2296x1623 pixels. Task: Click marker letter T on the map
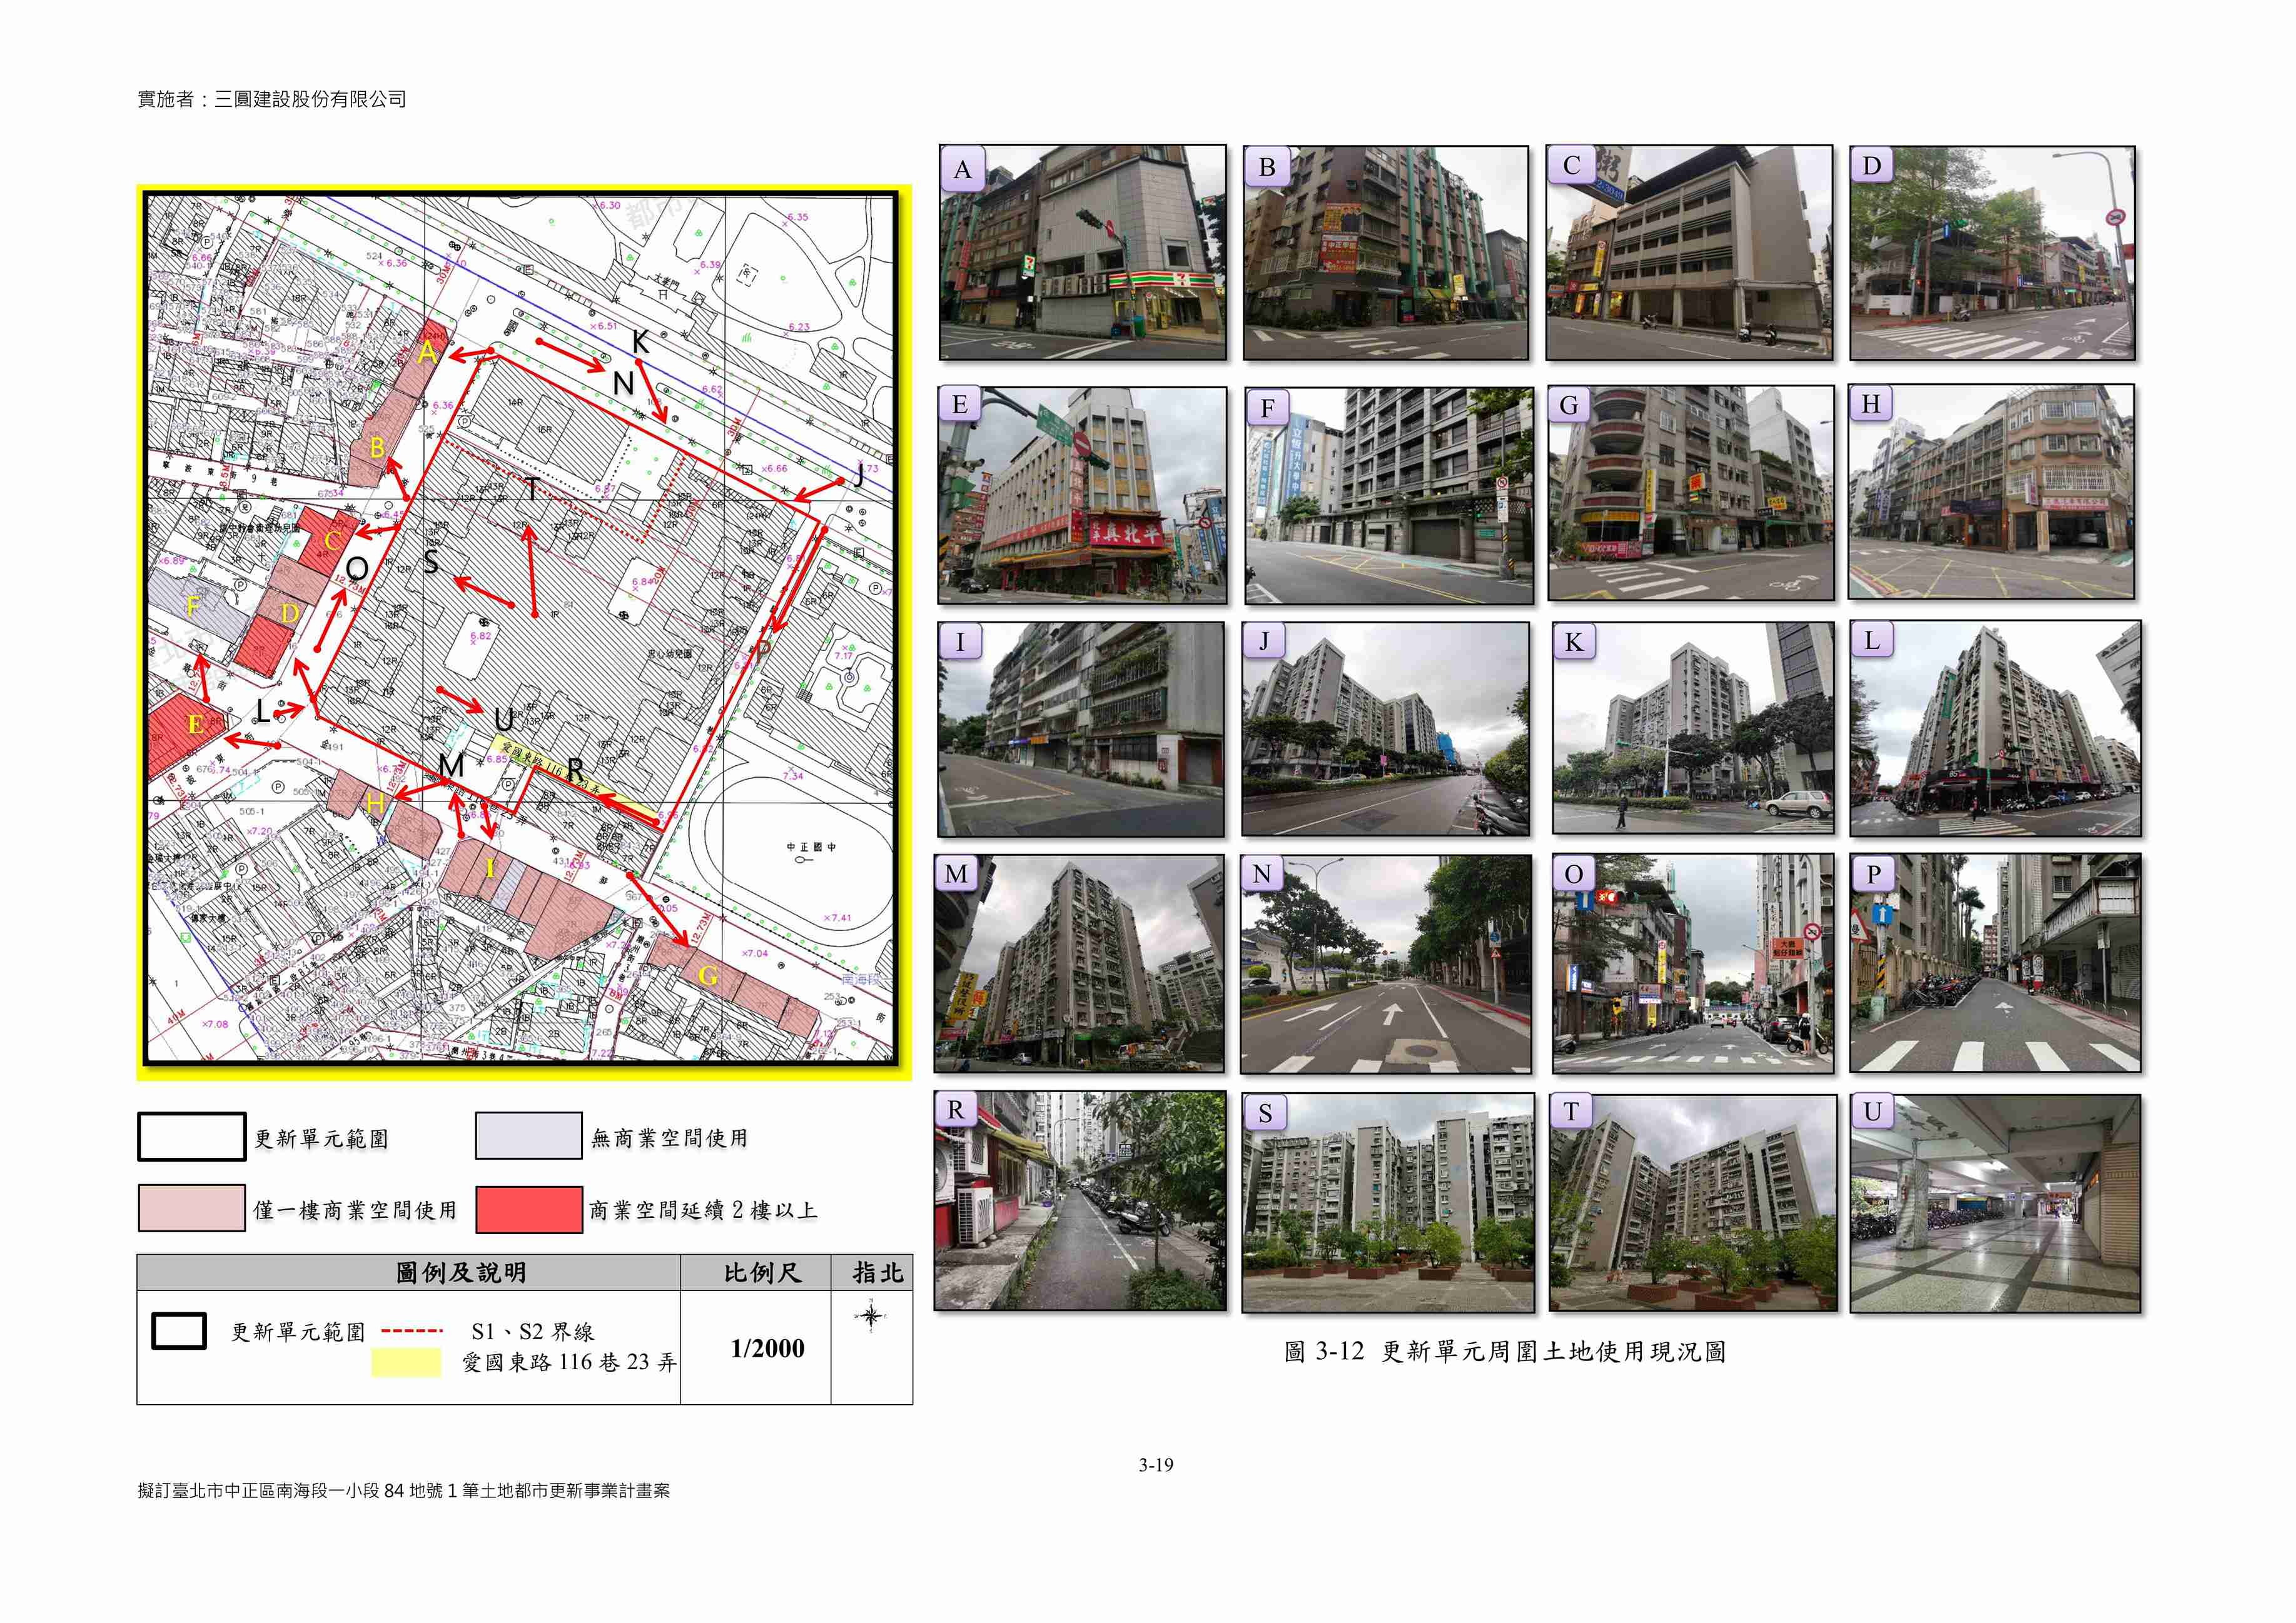coord(533,489)
